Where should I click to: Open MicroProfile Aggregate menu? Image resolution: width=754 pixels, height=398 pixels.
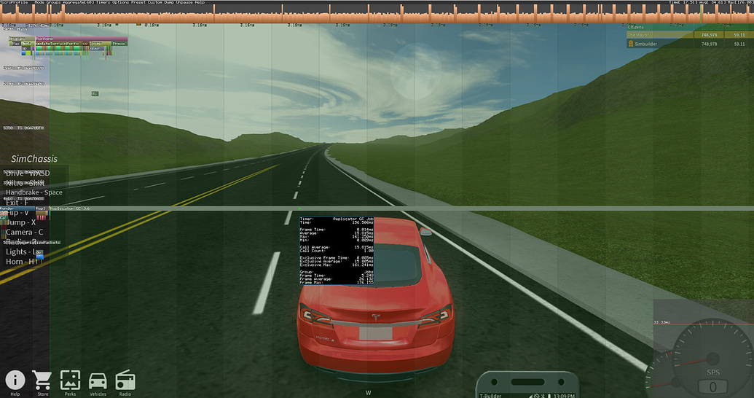(79, 2)
